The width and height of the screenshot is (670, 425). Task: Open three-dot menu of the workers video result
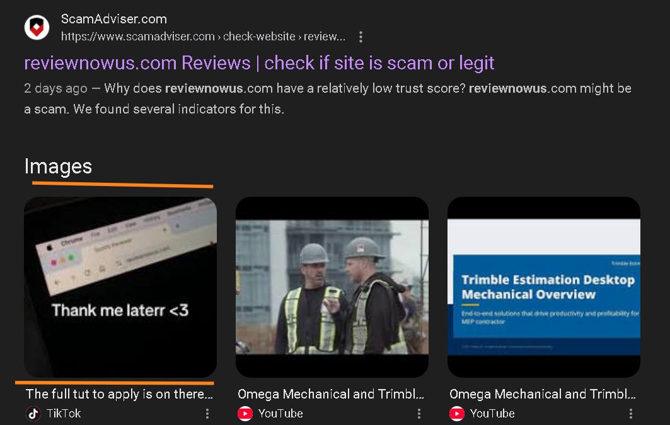[419, 414]
